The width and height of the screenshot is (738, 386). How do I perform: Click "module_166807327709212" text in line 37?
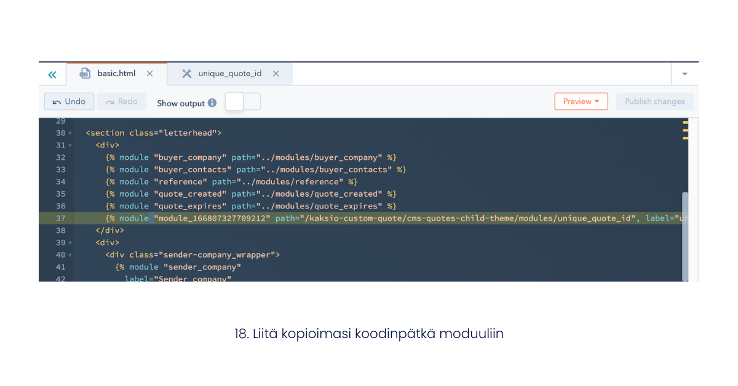click(x=212, y=218)
